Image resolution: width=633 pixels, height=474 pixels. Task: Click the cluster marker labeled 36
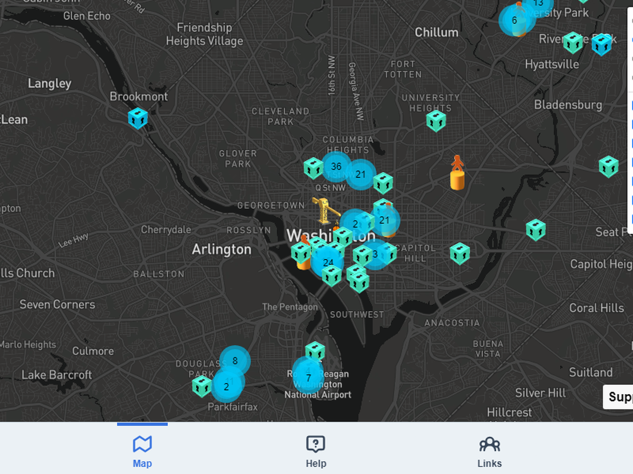(x=336, y=167)
